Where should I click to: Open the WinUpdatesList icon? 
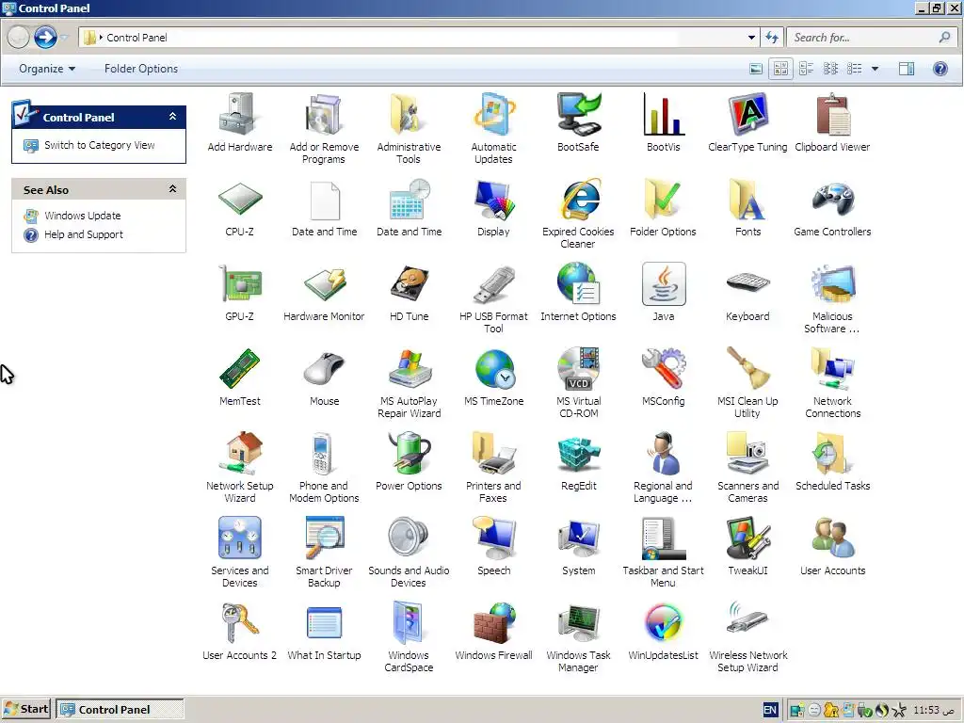coord(663,632)
